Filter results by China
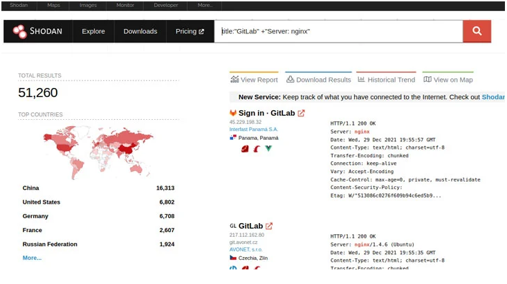Viewport: 507px width, 284px height. pos(30,188)
